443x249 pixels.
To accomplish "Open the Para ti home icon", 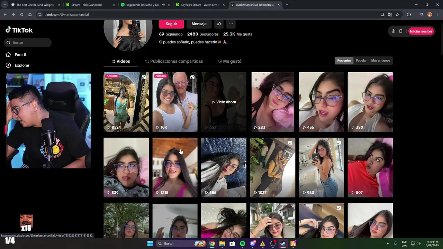I will pyautogui.click(x=8, y=55).
